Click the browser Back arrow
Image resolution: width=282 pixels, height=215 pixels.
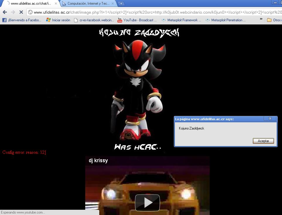(5, 12)
